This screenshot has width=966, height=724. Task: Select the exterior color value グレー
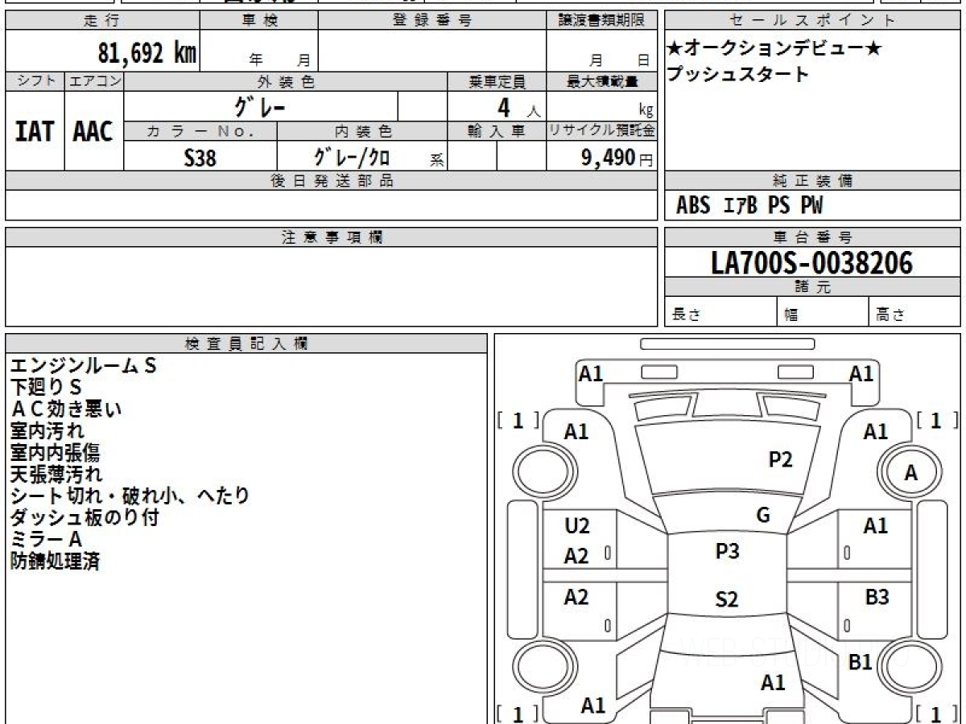[261, 106]
